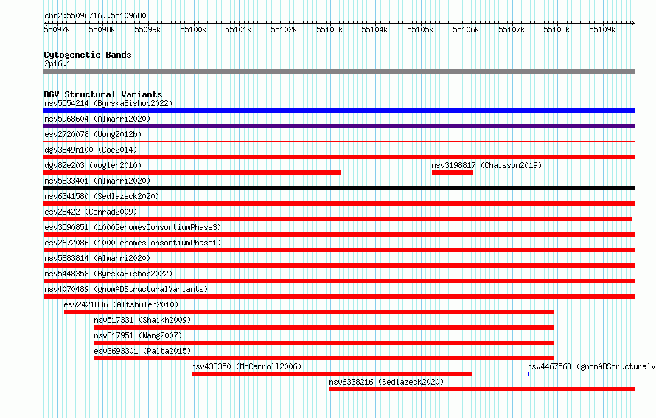The height and width of the screenshot is (418, 656).
Task: Click the 55107k ruler tick label
Action: (x=512, y=29)
